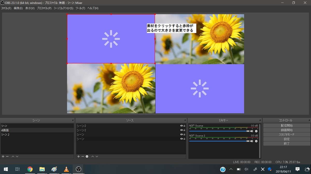Open the シーンコレクション(S) menu
The height and width of the screenshot is (174, 311).
(x=63, y=8)
